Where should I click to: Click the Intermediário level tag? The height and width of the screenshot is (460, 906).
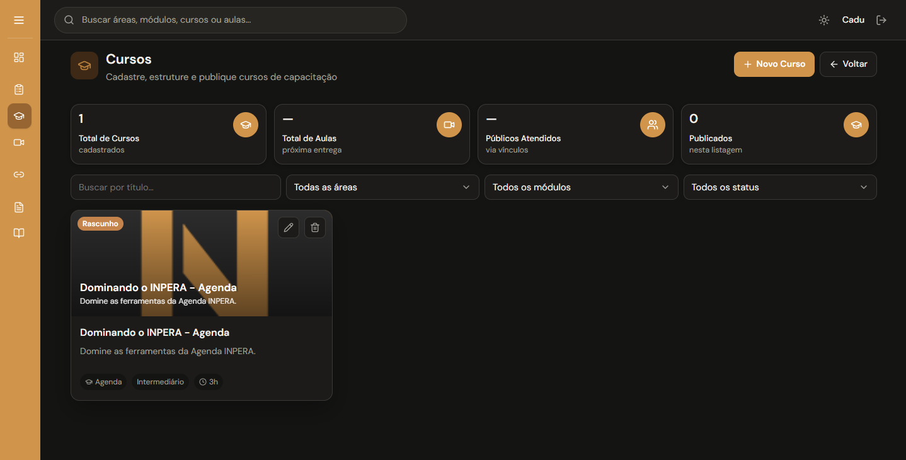pyautogui.click(x=160, y=382)
